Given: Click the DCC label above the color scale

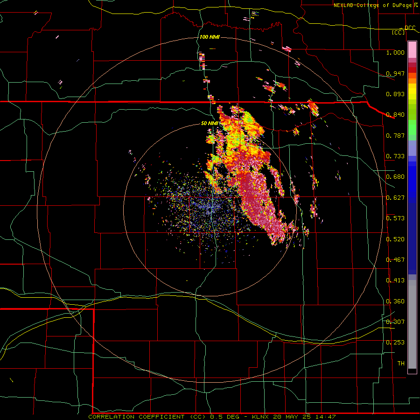Looking at the screenshot, I should [410, 28].
